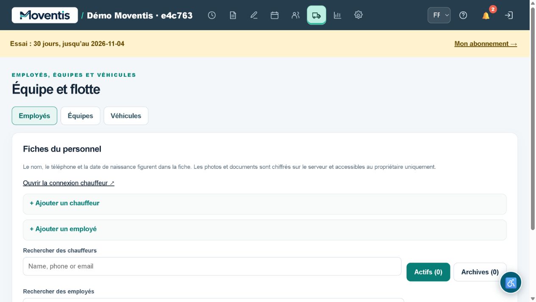This screenshot has height=302, width=536.
Task: Open the pencil icon in the top navigation
Action: [254, 15]
